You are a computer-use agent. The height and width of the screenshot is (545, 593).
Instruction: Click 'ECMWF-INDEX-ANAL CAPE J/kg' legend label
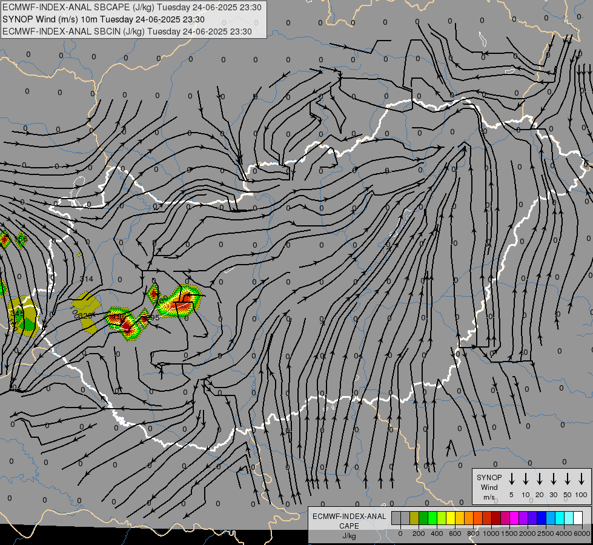pyautogui.click(x=349, y=526)
